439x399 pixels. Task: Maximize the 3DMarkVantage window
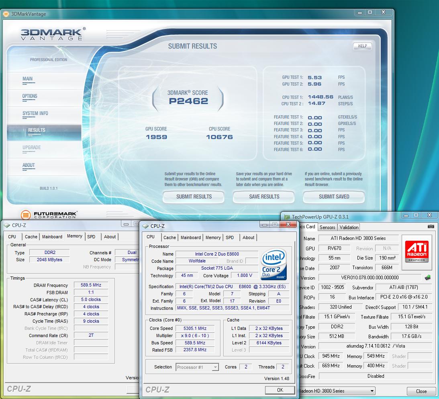click(370, 12)
